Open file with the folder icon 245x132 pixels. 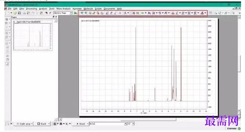[x=15, y=13]
